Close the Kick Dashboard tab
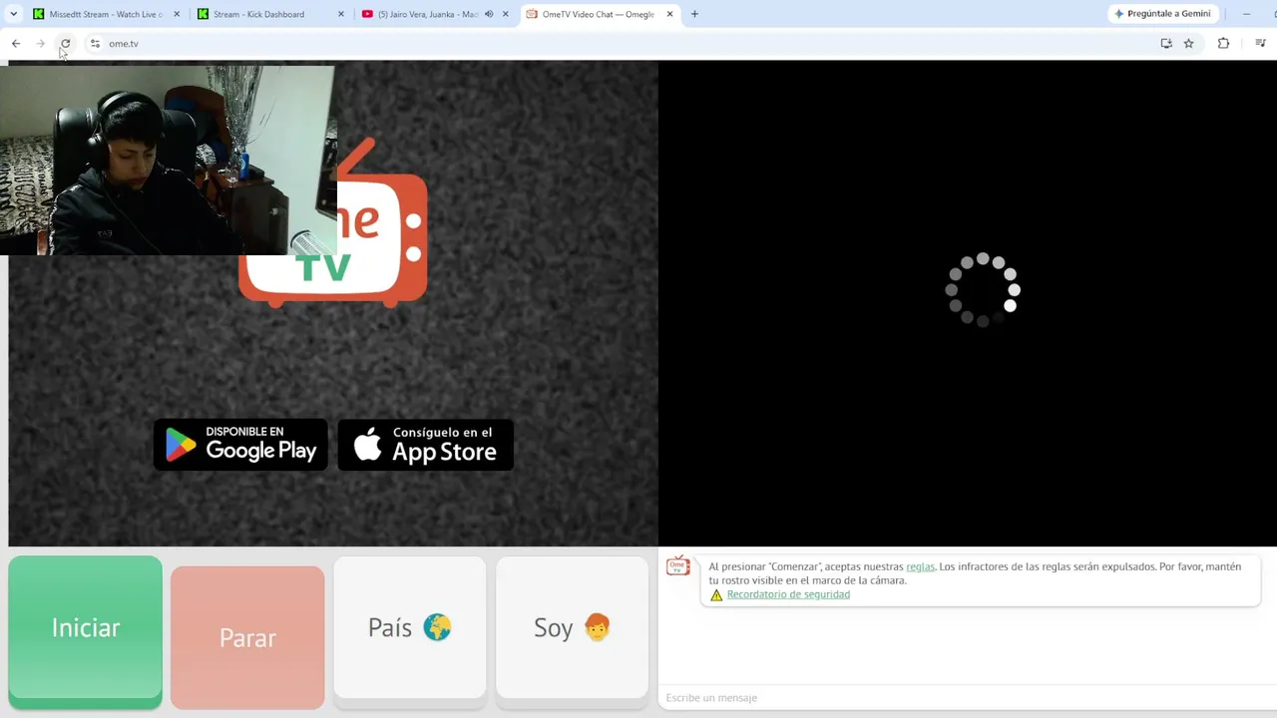This screenshot has height=718, width=1277. point(341,14)
